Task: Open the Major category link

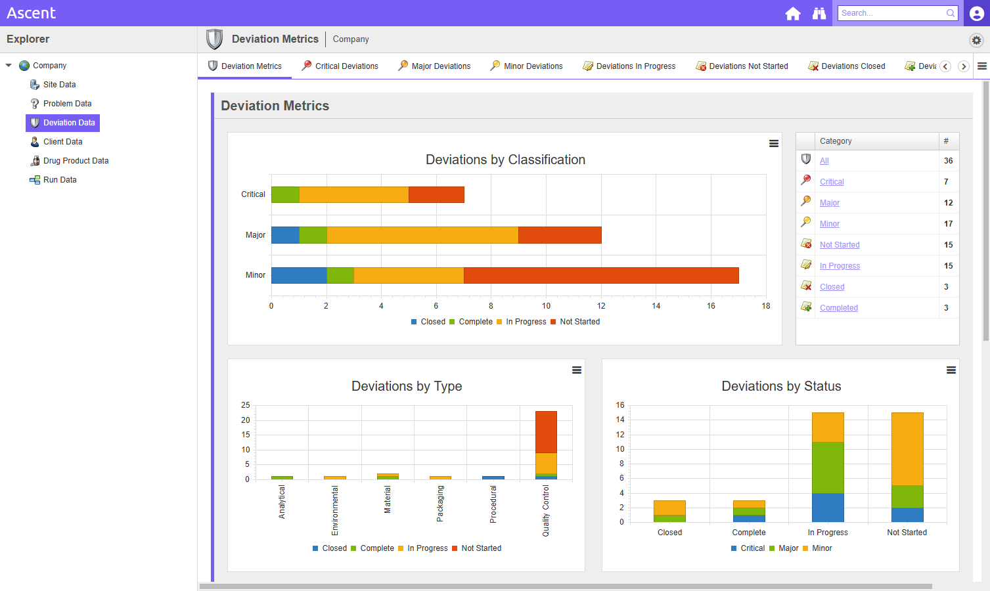Action: pyautogui.click(x=830, y=203)
